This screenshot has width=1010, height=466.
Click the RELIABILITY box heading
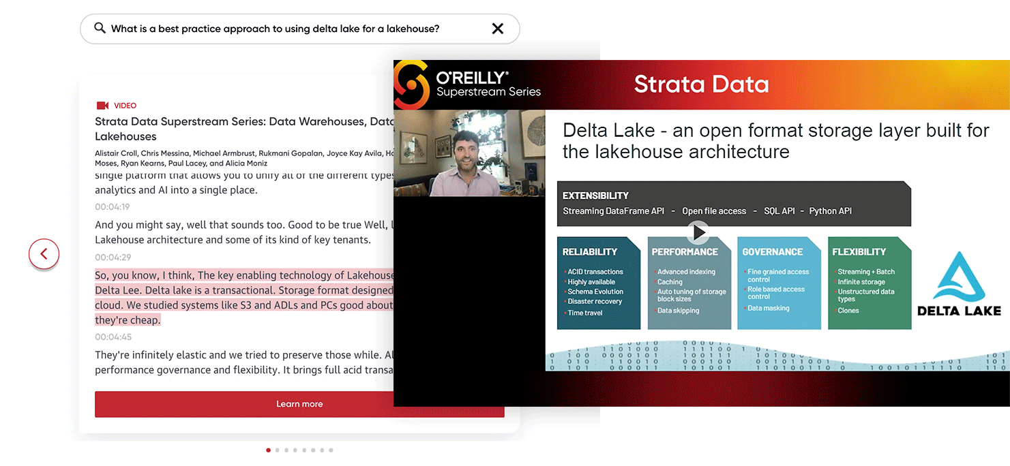pyautogui.click(x=590, y=252)
